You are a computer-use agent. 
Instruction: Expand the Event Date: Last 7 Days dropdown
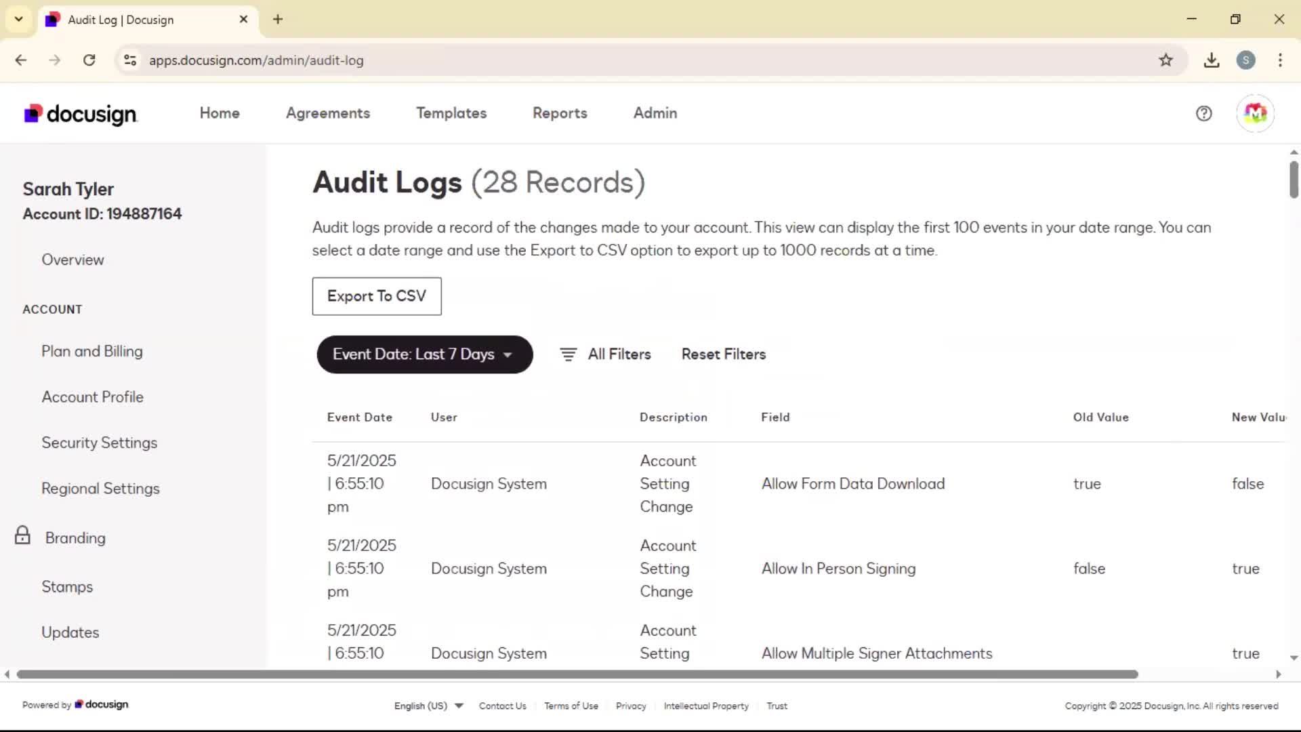coord(425,354)
